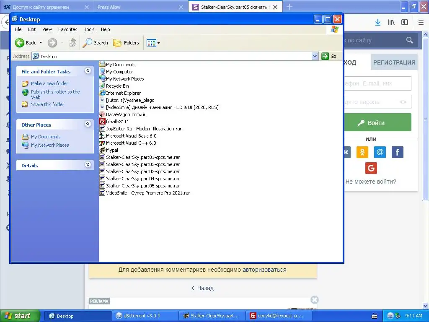The image size is (429, 322).
Task: Click Make a new folder link
Action: (x=49, y=83)
